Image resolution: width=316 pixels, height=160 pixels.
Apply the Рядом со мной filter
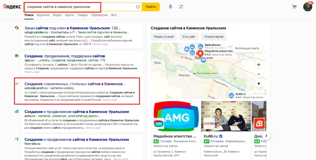tap(164, 37)
